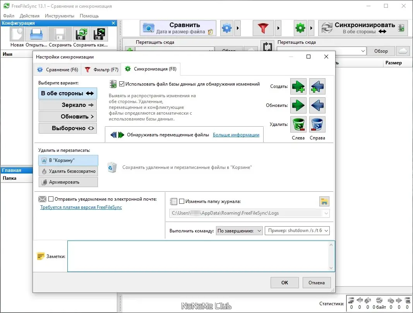Open synchronization settings green gear icon
The image size is (413, 313).
pos(300,28)
